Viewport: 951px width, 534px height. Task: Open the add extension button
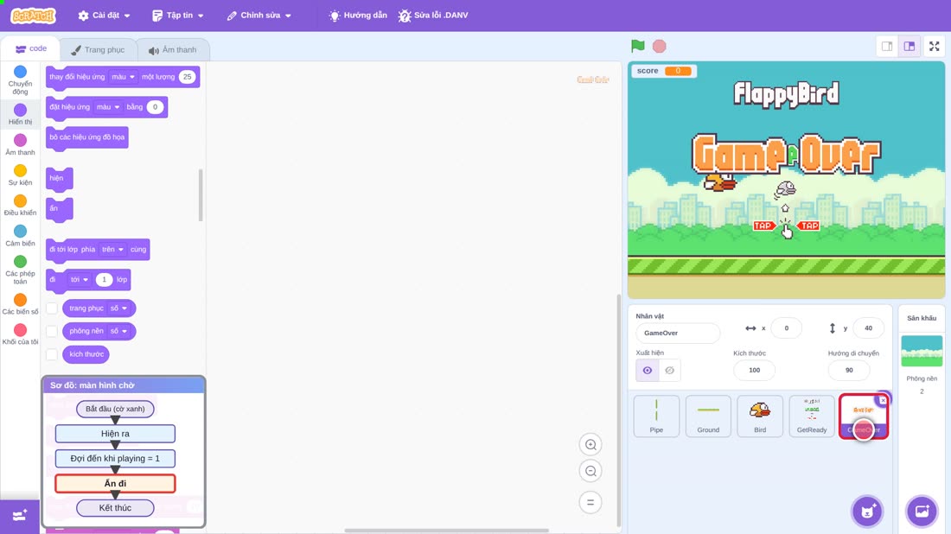[19, 516]
